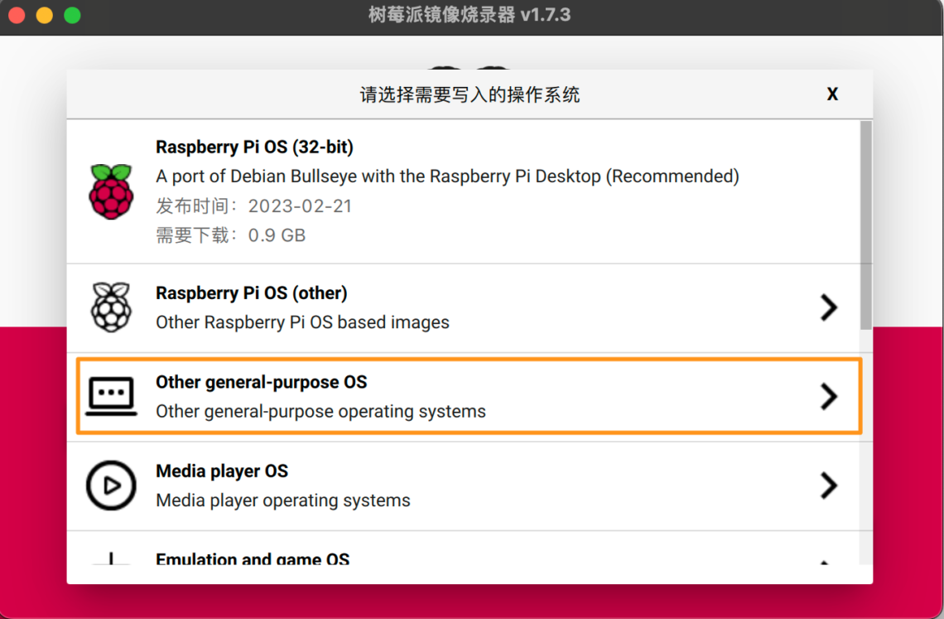Click the play-circle icon for Media player OS
Screen dimensions: 944x619
click(x=110, y=486)
